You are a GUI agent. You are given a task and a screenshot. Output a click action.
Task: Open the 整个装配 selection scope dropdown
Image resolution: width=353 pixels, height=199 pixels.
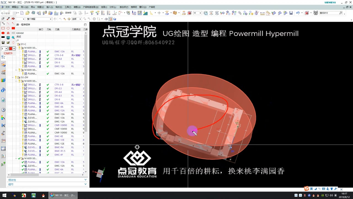pyautogui.click(x=39, y=19)
